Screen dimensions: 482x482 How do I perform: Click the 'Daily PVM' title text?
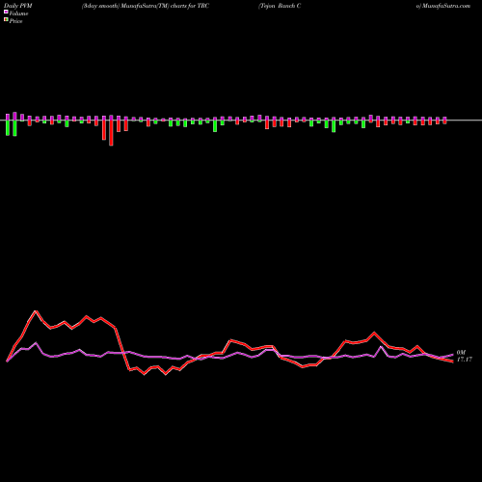[18, 6]
